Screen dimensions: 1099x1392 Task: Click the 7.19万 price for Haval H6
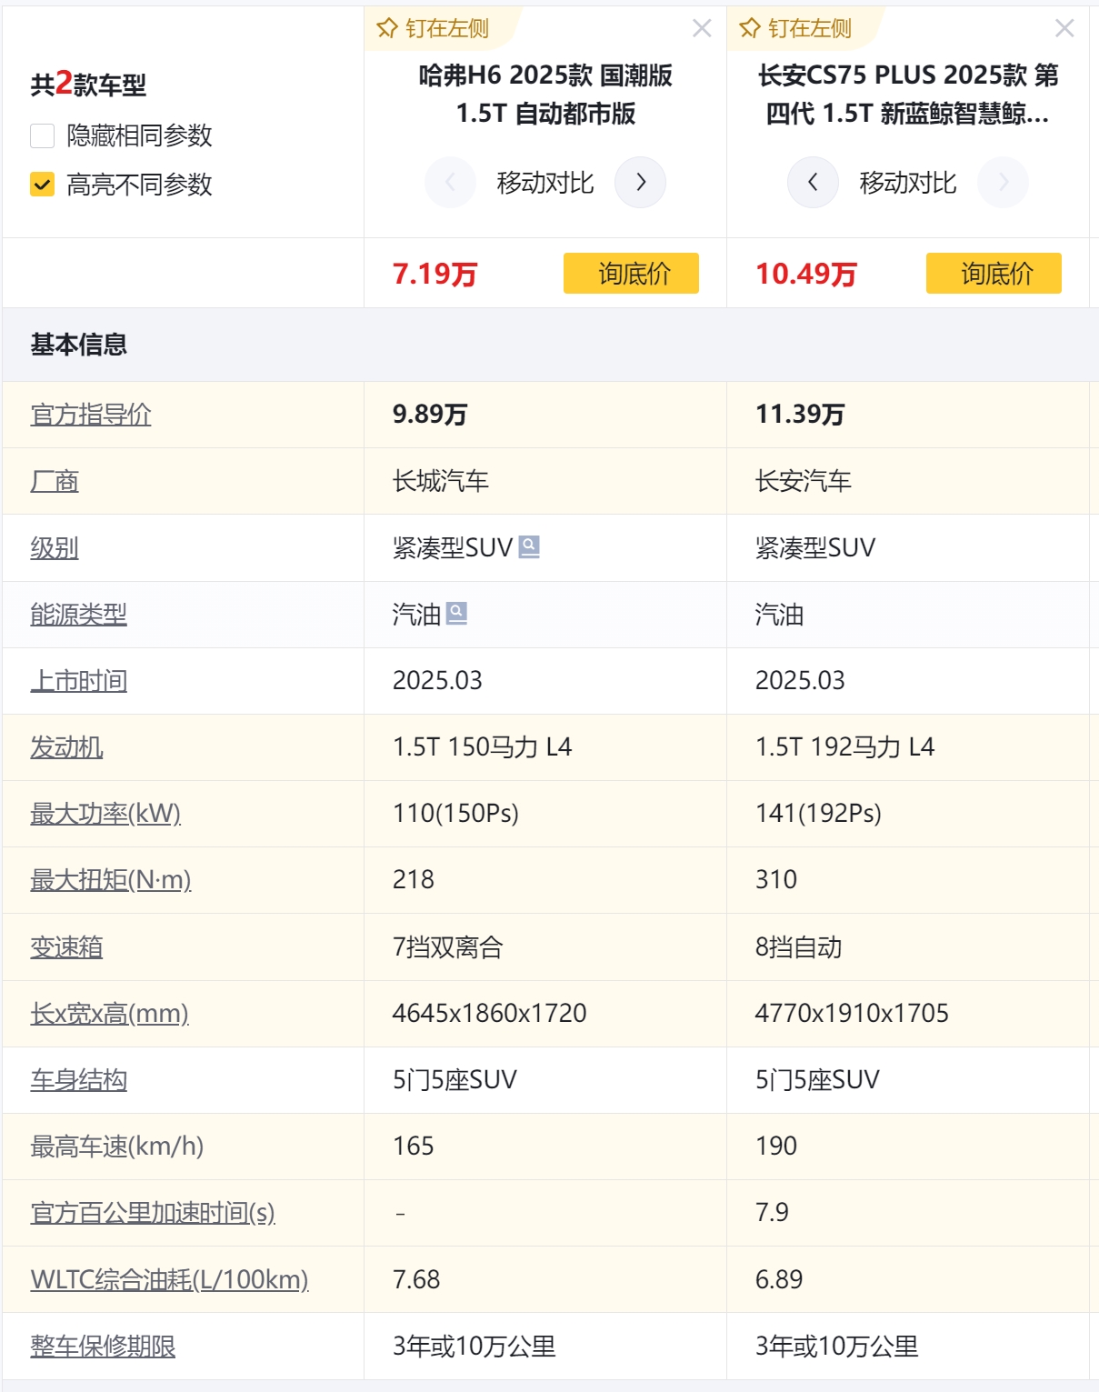[x=435, y=274]
